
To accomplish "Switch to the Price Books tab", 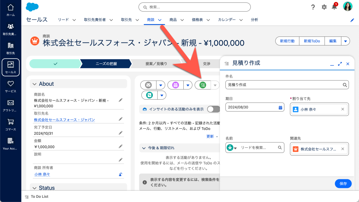I will (x=197, y=20).
